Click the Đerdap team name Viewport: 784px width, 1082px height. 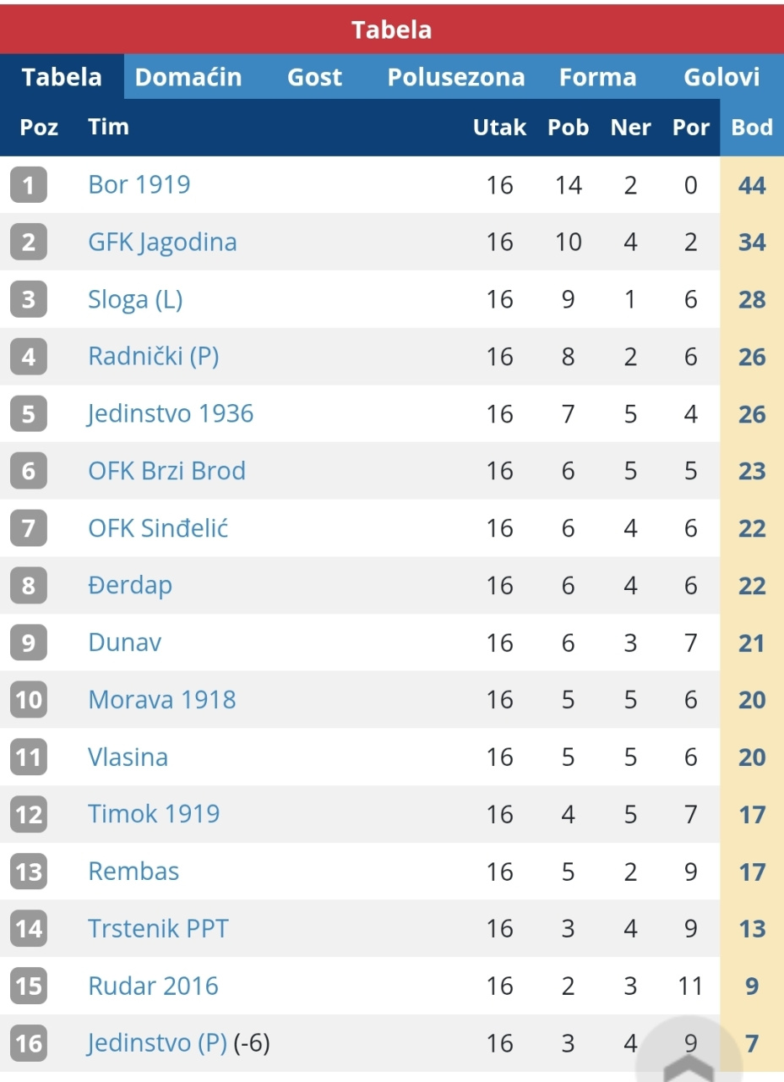pyautogui.click(x=130, y=585)
